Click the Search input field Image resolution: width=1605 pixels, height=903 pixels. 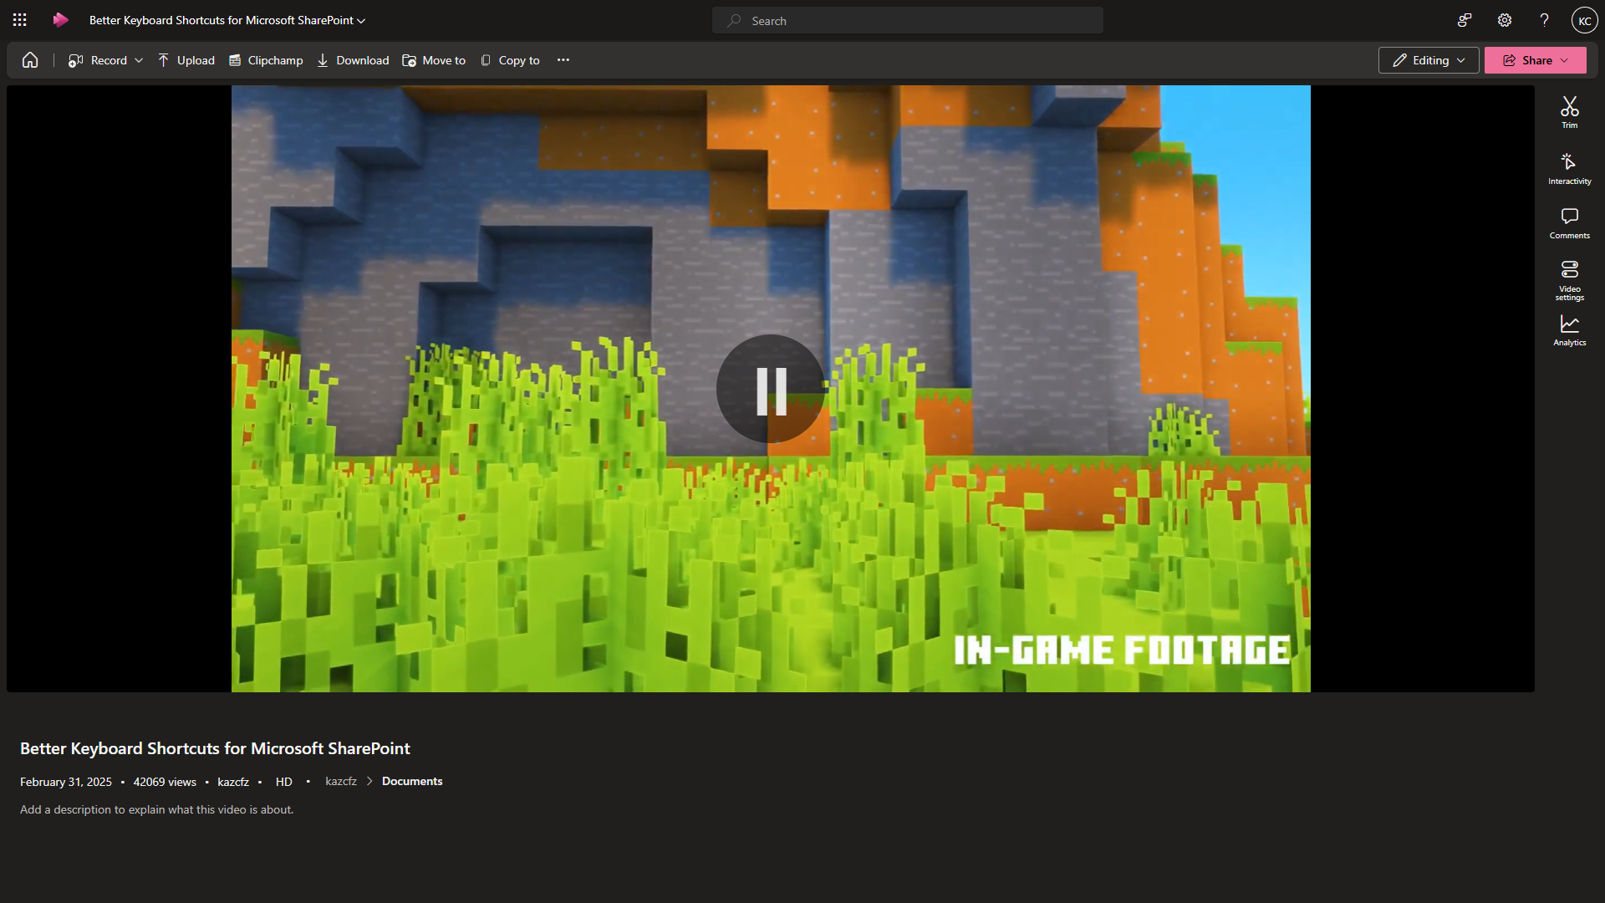click(x=907, y=21)
